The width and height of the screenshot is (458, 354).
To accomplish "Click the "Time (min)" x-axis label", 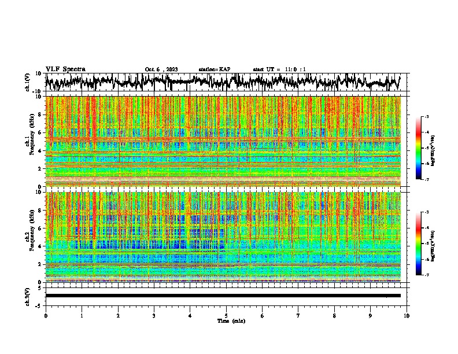I will [231, 321].
